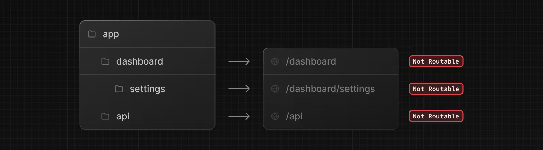Select the api folder label
Viewport: 543px width, 150px height.
[123, 116]
